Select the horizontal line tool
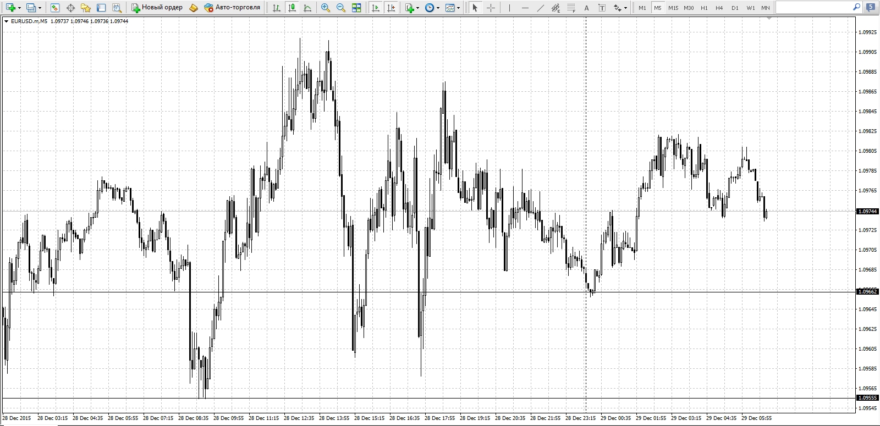Viewport: 880px width, 426px height. click(x=525, y=8)
